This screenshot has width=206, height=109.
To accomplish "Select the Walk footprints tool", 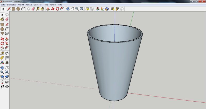I will pyautogui.click(x=2, y=87).
